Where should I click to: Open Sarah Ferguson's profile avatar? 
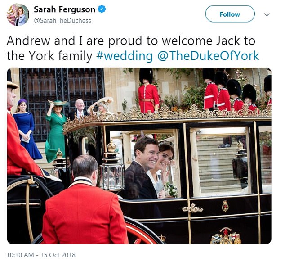(x=18, y=14)
